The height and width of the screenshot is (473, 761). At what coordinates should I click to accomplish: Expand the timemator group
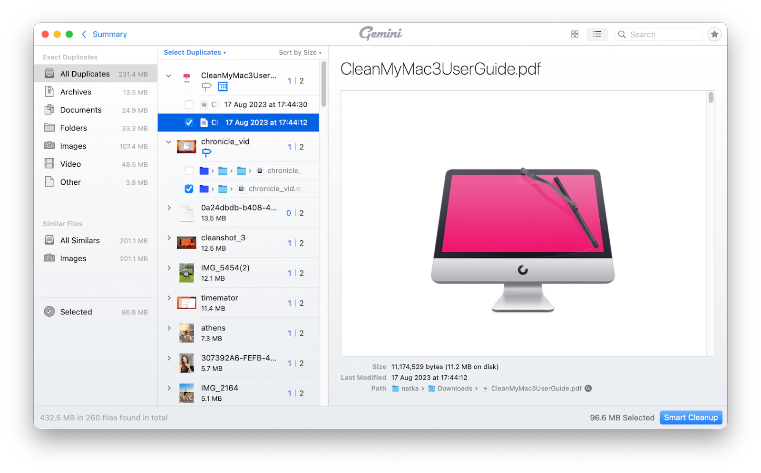tap(169, 298)
